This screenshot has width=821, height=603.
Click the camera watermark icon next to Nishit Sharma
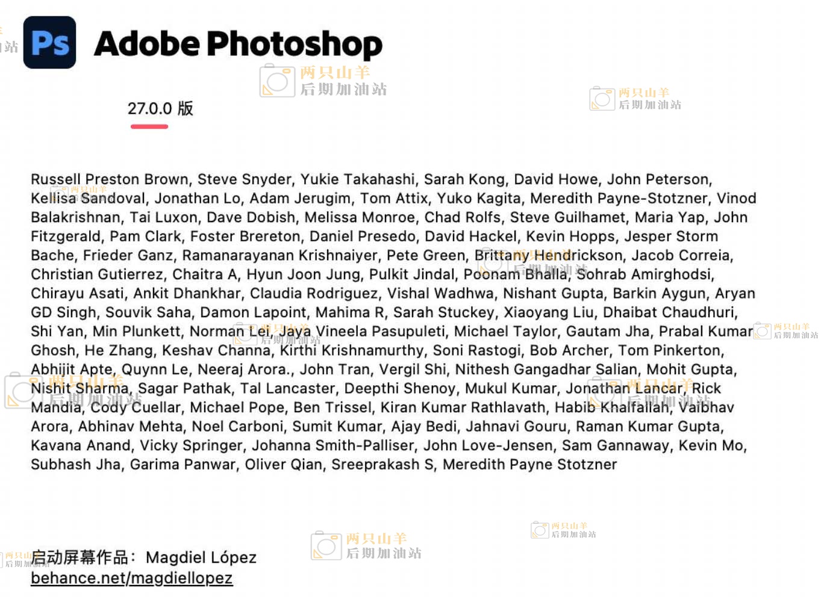tap(23, 391)
